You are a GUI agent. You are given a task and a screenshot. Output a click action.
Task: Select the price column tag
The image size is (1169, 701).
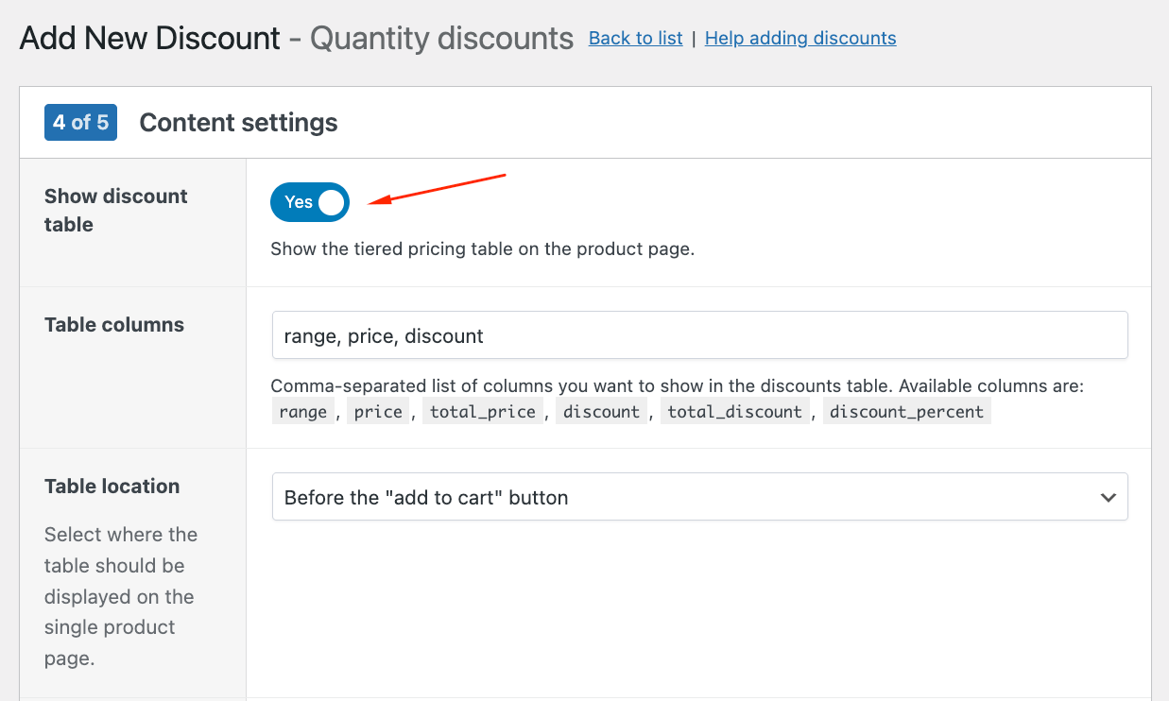pyautogui.click(x=378, y=410)
